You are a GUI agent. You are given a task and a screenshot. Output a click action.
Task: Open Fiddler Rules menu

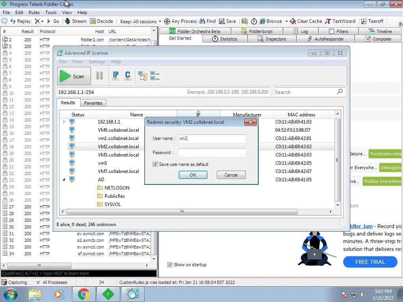[x=34, y=12]
